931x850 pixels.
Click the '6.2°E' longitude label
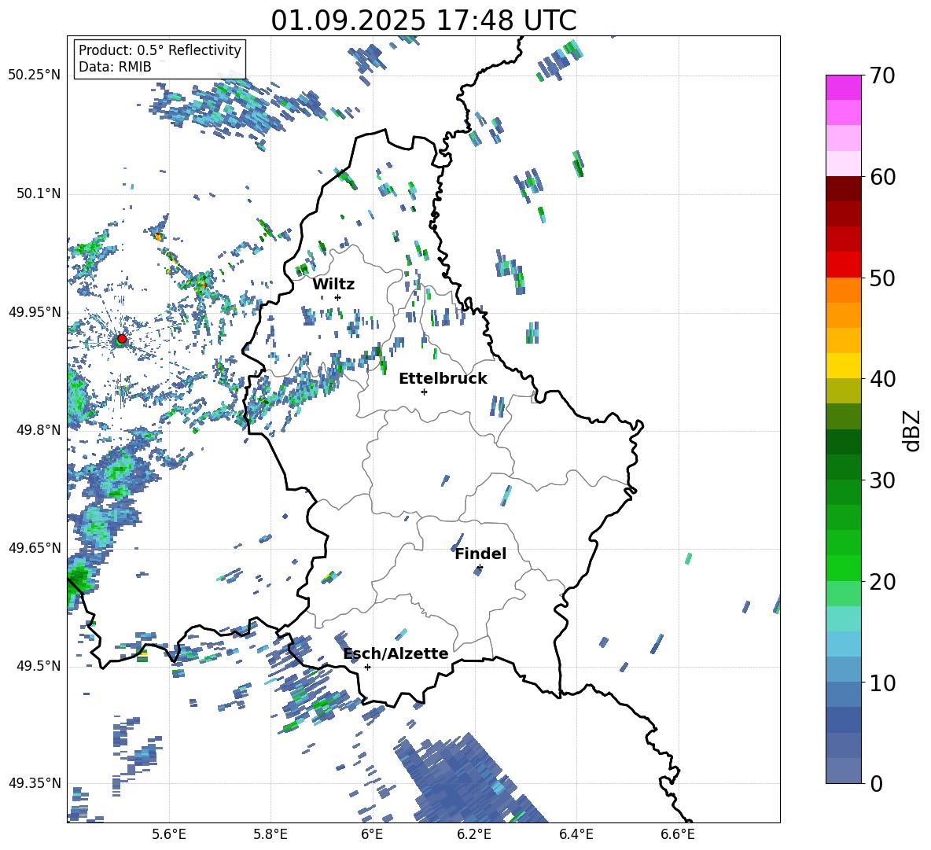tap(474, 834)
